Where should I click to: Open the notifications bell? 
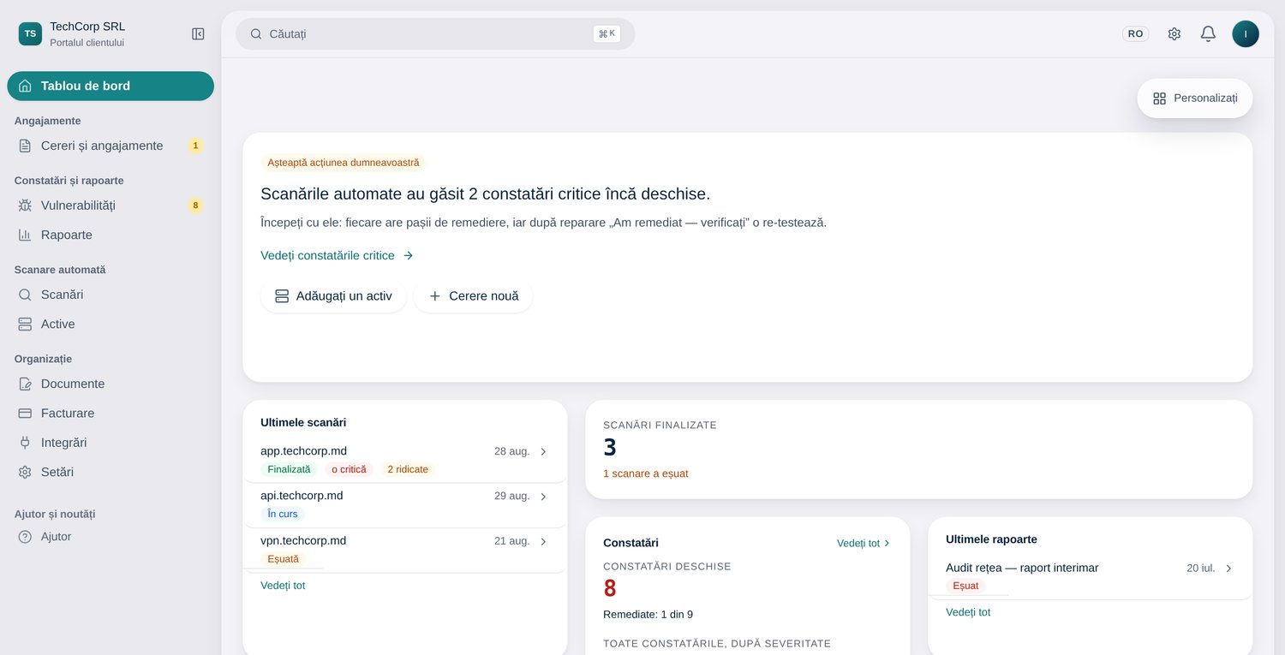(x=1208, y=34)
